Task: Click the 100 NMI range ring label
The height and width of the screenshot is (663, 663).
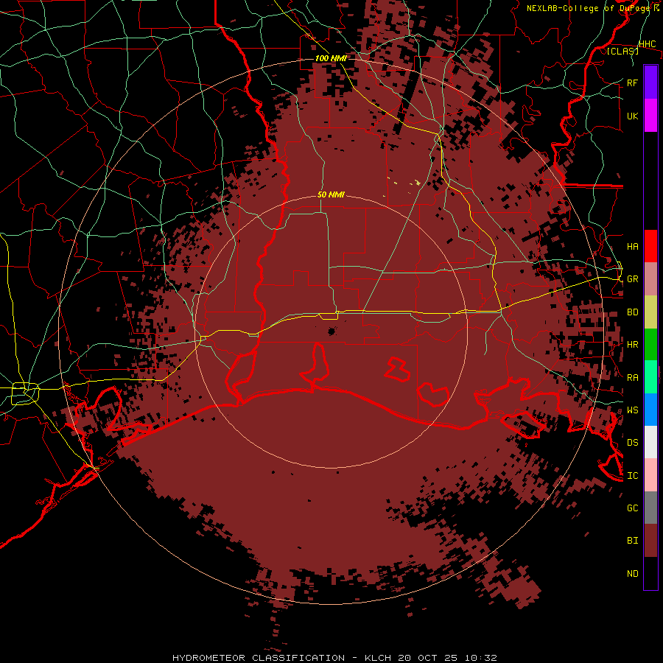Action: coord(331,58)
